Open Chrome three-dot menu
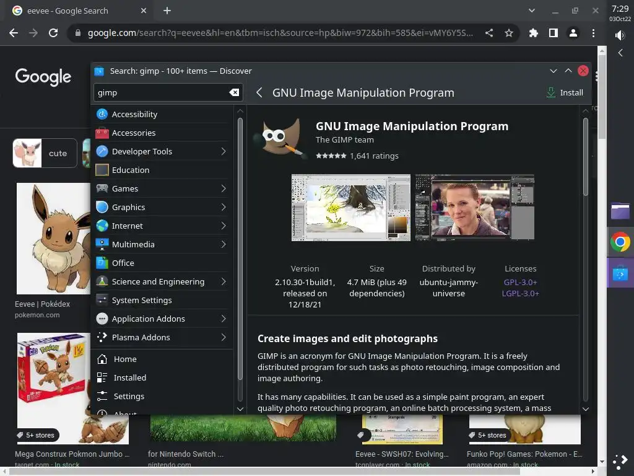This screenshot has width=634, height=476. click(x=593, y=33)
